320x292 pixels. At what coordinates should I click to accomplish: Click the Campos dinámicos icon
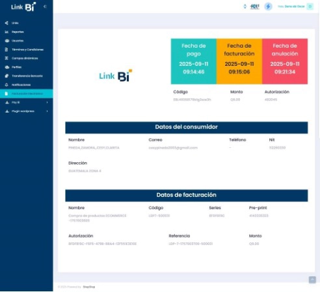tap(7, 58)
